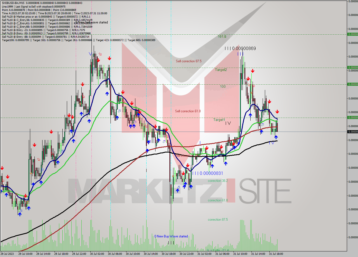Screen dimensions: 358x257
Task: Select '29 Jul 18:00' on the time axis
Action: click(61, 254)
